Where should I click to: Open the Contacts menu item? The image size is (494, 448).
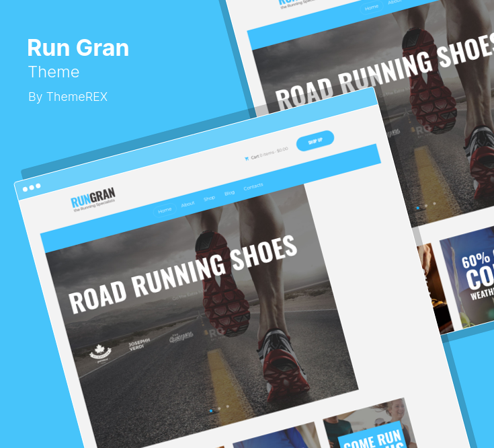click(253, 186)
